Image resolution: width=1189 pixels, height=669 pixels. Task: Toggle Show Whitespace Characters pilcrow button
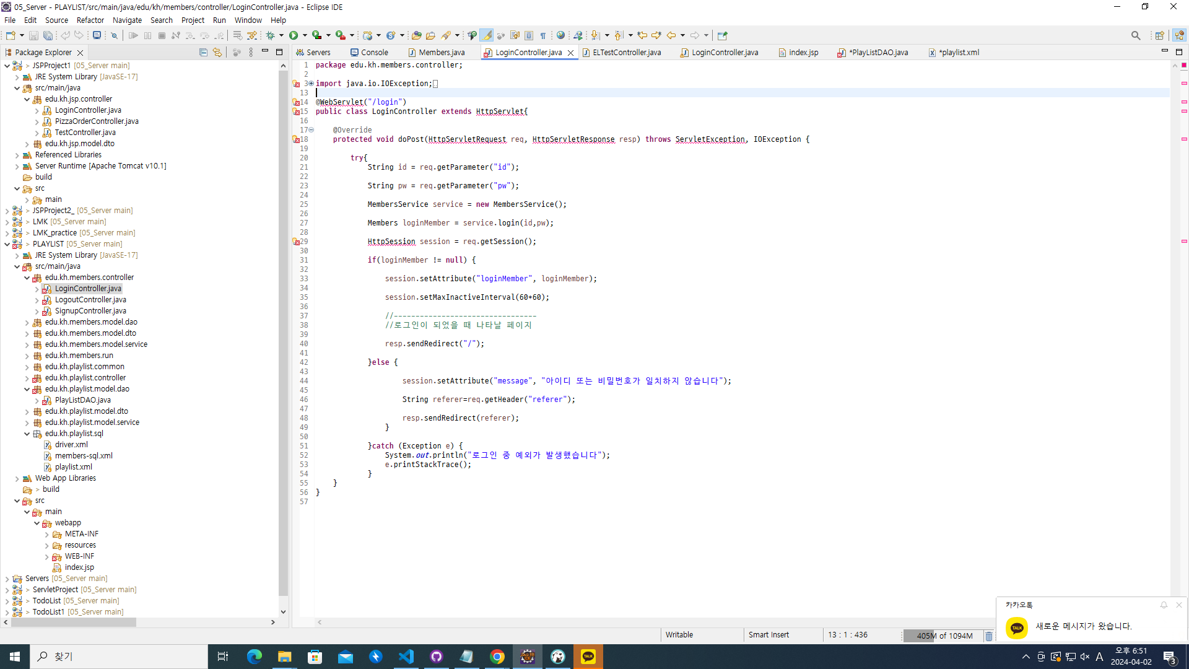(x=543, y=35)
